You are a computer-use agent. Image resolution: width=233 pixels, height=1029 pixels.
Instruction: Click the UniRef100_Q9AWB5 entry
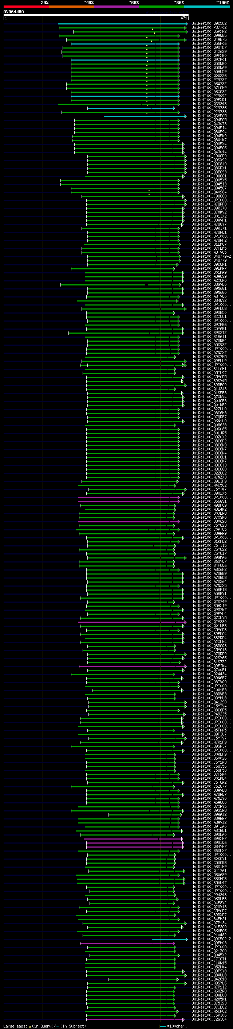click(209, 35)
